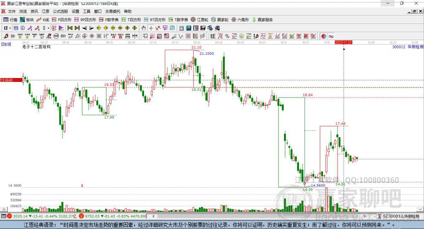This screenshot has height=229, width=424.
Task: Click the SZ300012,华测检测 status item
Action: pyautogui.click(x=399, y=216)
